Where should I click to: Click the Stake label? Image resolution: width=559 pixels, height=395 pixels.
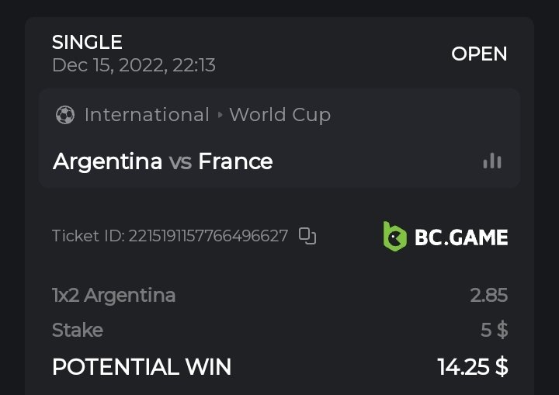click(78, 330)
